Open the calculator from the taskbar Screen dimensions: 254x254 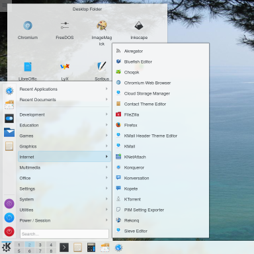91,247
